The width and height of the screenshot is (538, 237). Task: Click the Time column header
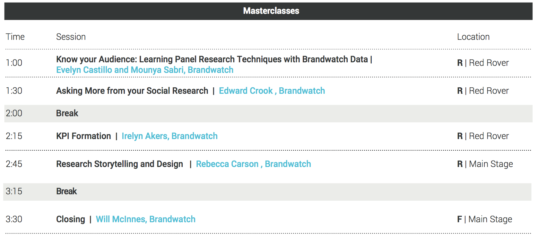coord(15,37)
